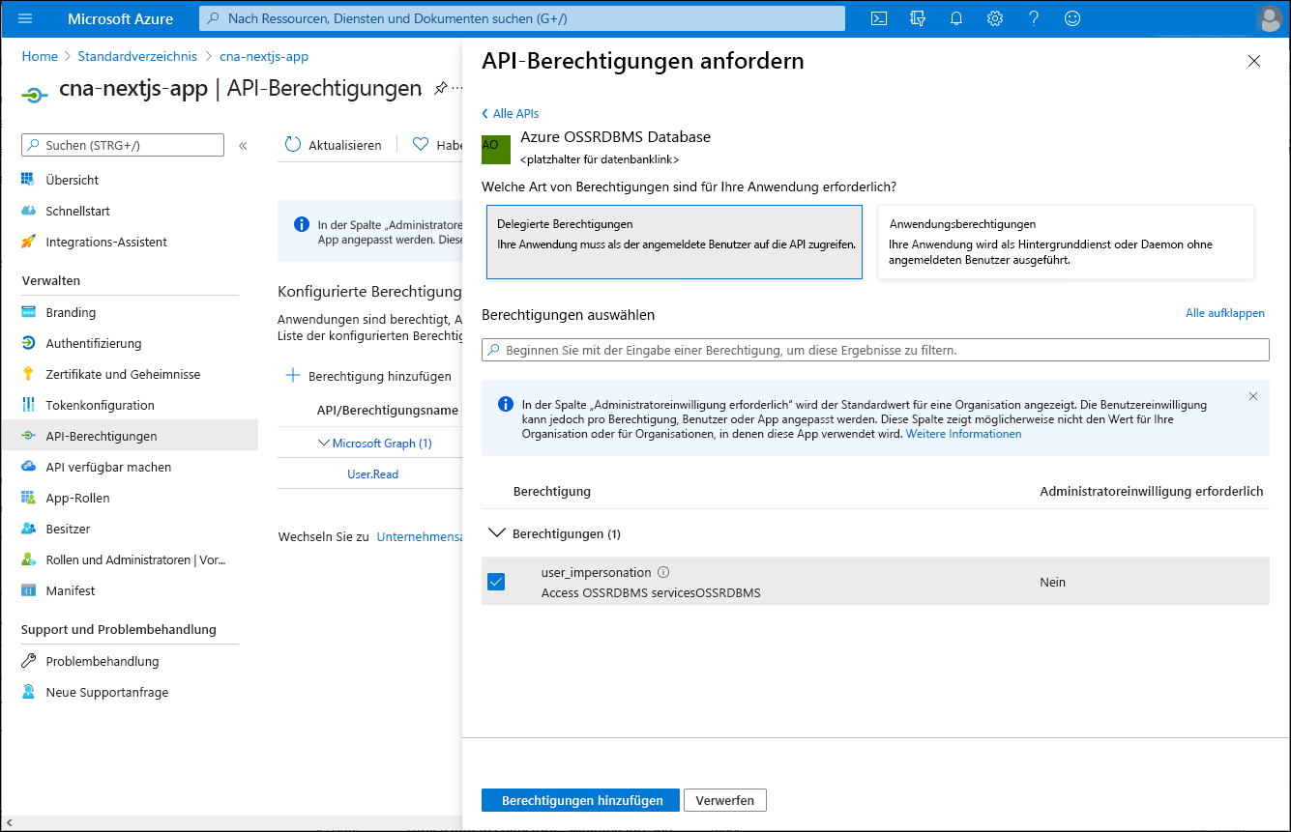Focus the global Azure search box
Screen dimensions: 1291x832
coord(522,18)
